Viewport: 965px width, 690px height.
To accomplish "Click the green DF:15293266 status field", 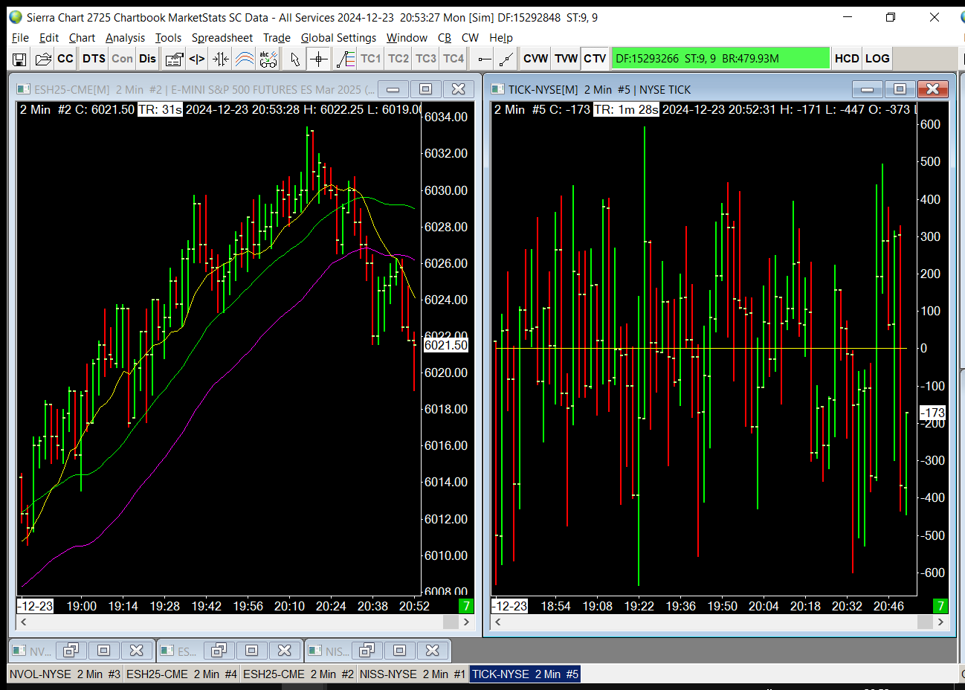I will (x=720, y=59).
